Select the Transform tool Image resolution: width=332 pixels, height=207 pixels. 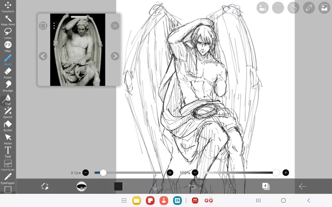[x=8, y=7]
